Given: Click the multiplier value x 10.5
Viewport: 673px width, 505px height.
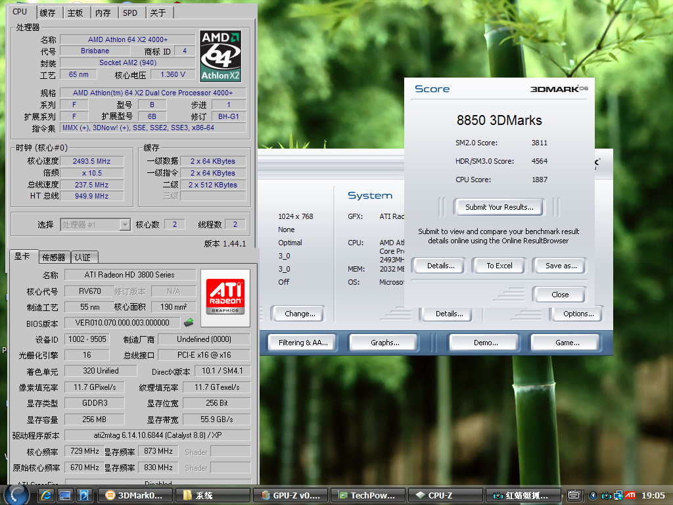Looking at the screenshot, I should click(x=91, y=173).
